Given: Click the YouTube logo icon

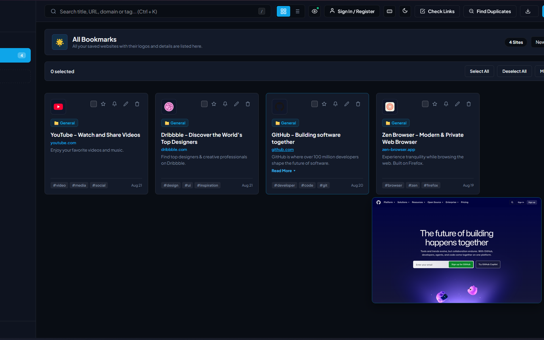Looking at the screenshot, I should click(58, 107).
